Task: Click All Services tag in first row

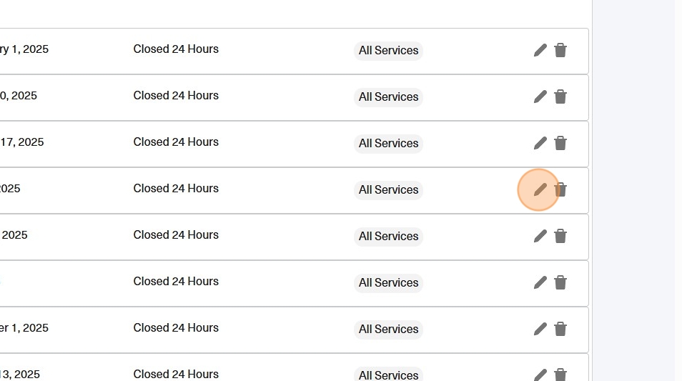Action: 388,51
